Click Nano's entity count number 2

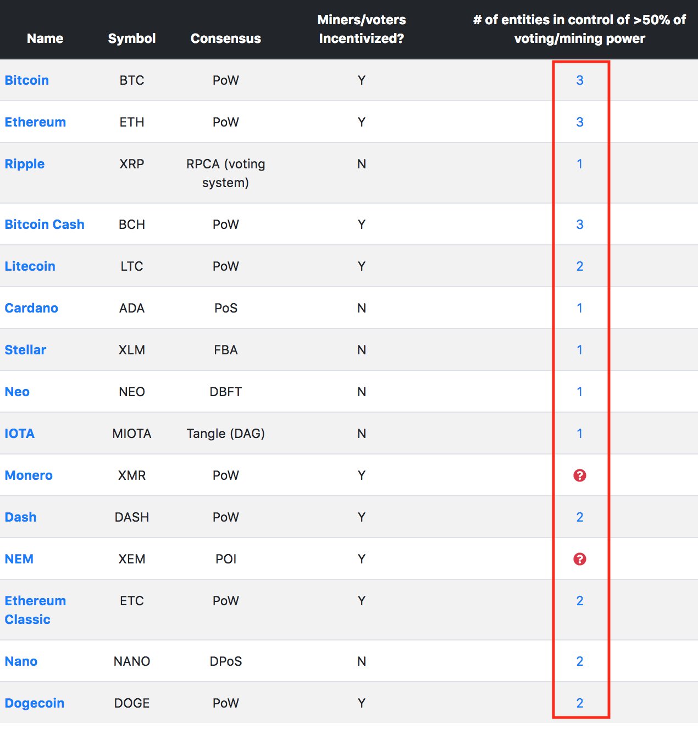tap(579, 661)
